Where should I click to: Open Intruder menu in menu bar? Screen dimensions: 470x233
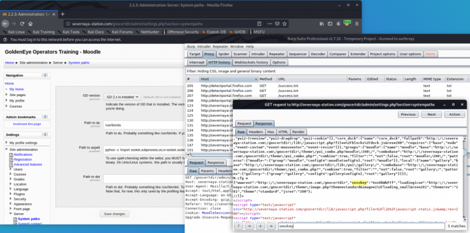click(x=204, y=47)
